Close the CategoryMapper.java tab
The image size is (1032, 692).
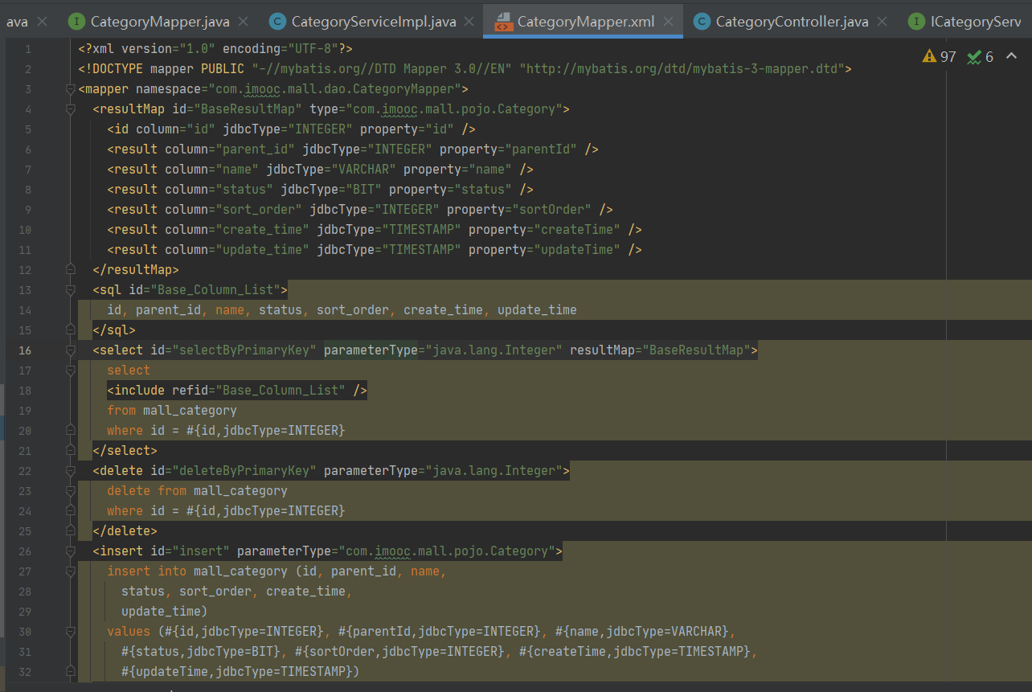[243, 22]
